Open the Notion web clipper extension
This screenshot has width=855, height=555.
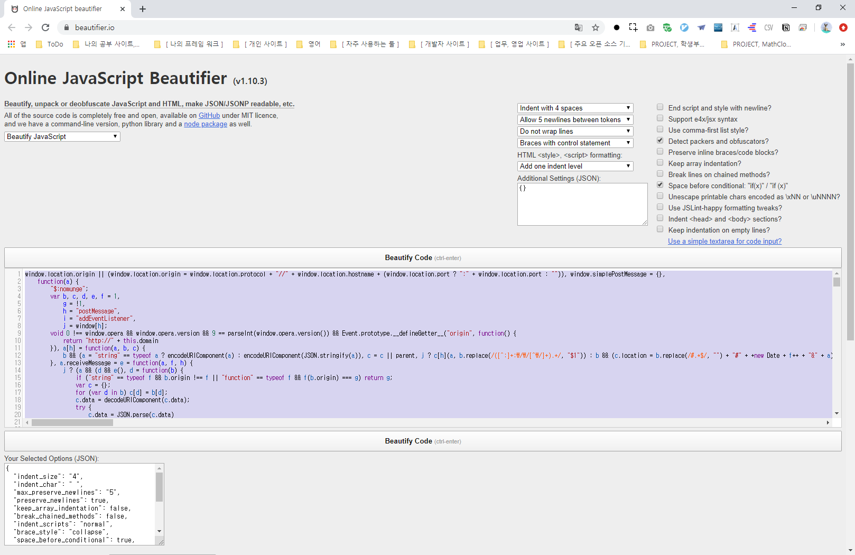pyautogui.click(x=786, y=27)
